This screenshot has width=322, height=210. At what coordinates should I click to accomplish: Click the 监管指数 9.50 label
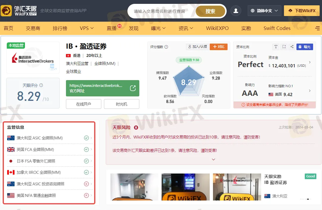189,60
